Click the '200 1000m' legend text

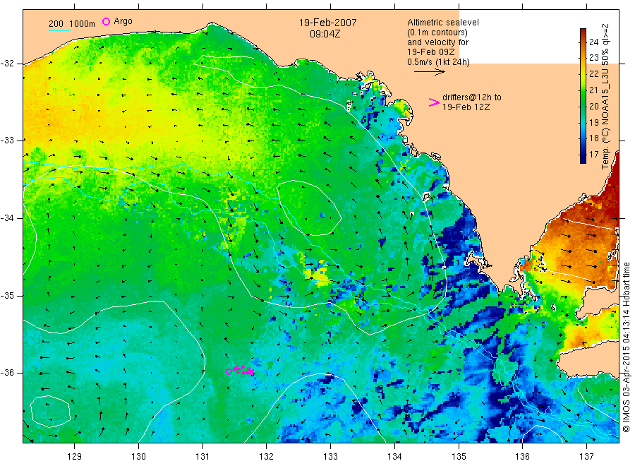click(x=72, y=24)
